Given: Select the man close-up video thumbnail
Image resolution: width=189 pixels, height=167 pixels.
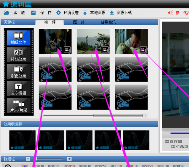Looking at the screenshot, I should [131, 41].
